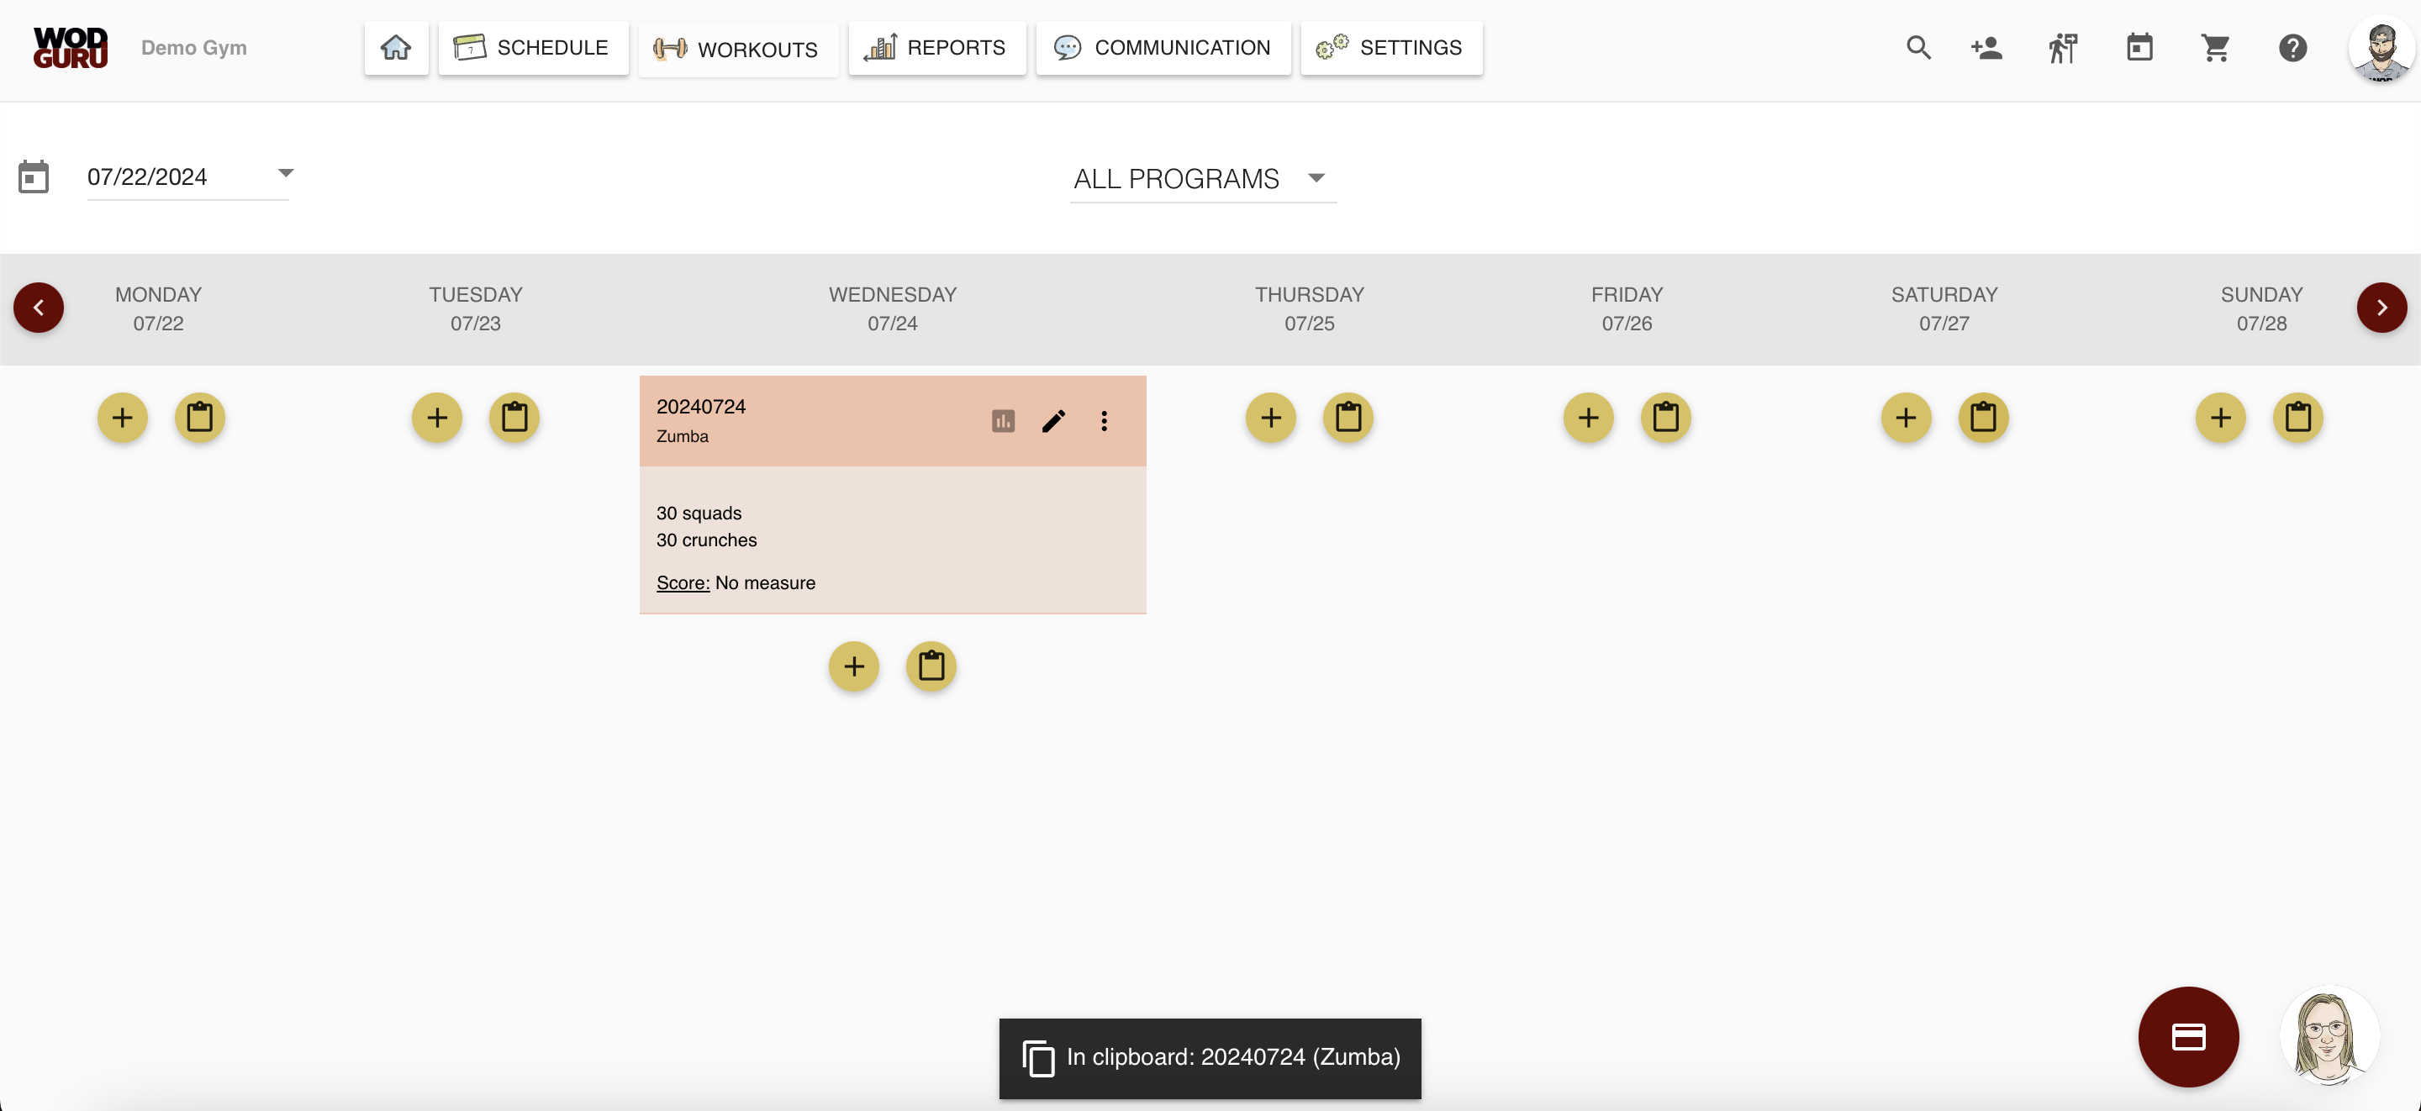Paste clipboard workout on Wednesday 07/24
The height and width of the screenshot is (1111, 2421).
tap(931, 666)
